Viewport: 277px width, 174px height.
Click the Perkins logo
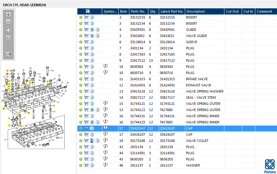coord(270,166)
